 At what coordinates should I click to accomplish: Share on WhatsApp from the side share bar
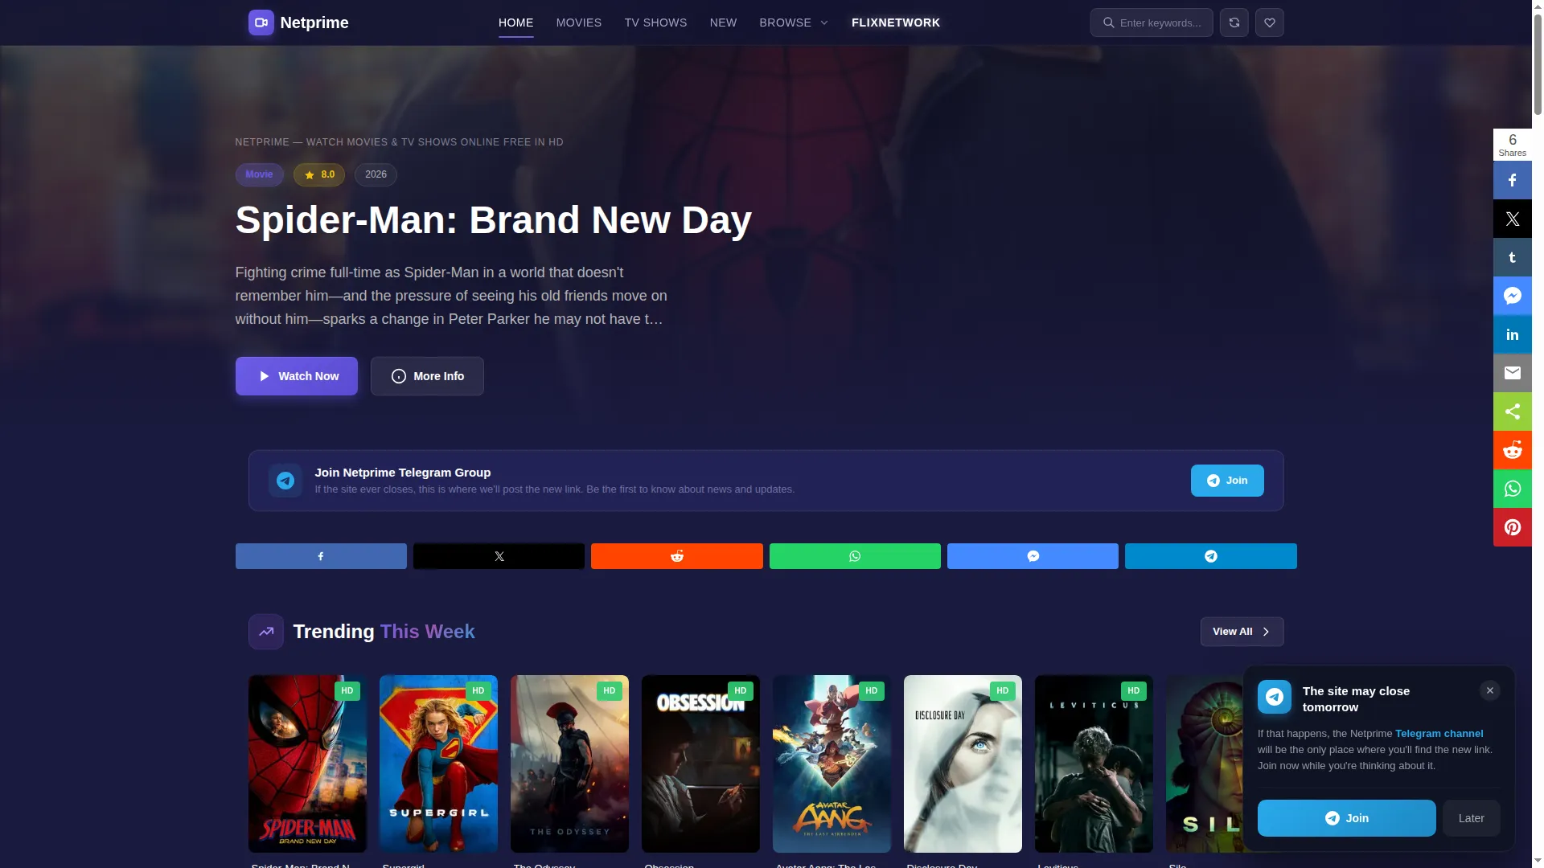1512,489
